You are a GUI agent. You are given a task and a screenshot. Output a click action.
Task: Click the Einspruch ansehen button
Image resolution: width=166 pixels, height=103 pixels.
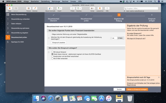59,43
